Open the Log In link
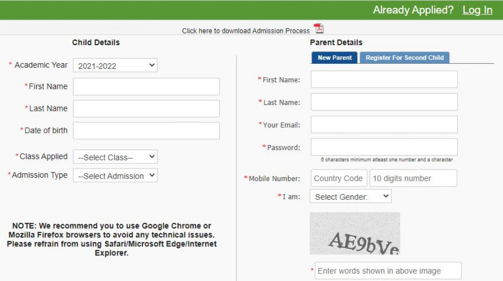 477,10
